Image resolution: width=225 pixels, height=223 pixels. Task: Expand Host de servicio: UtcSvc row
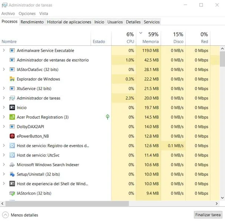tap(4, 155)
